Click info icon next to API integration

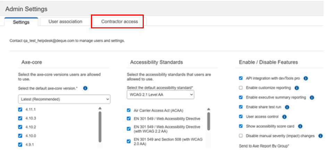click(x=306, y=79)
